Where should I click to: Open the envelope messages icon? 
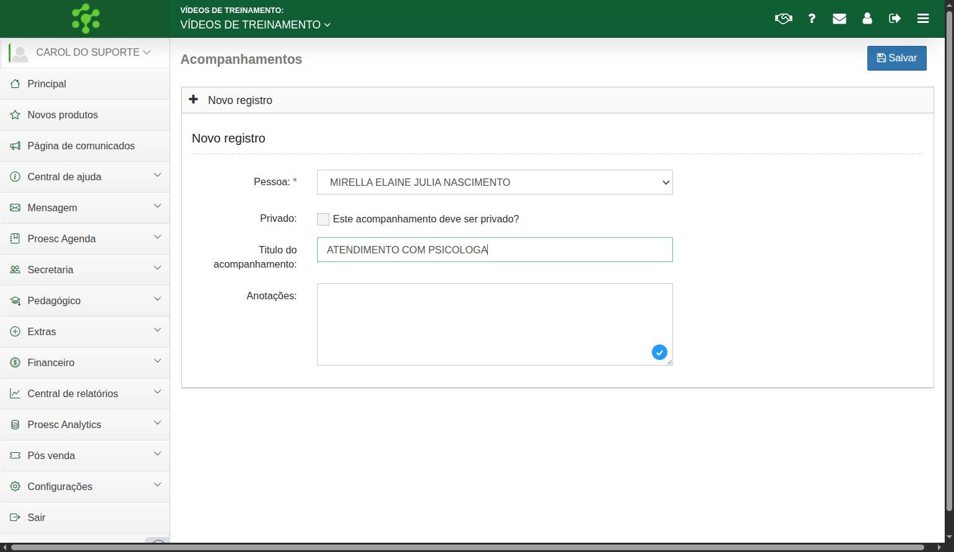coord(839,19)
